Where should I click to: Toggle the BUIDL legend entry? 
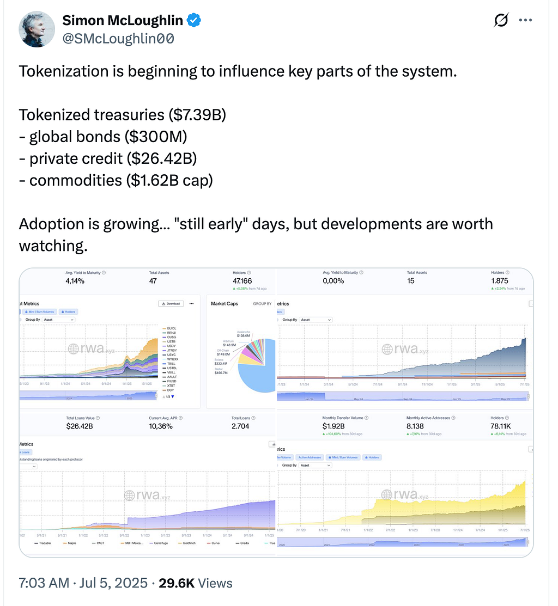point(169,328)
